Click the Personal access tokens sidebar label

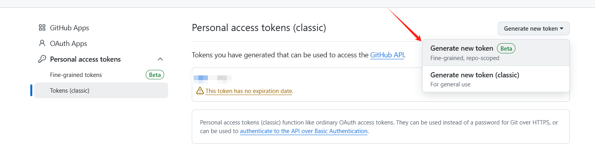(x=85, y=59)
